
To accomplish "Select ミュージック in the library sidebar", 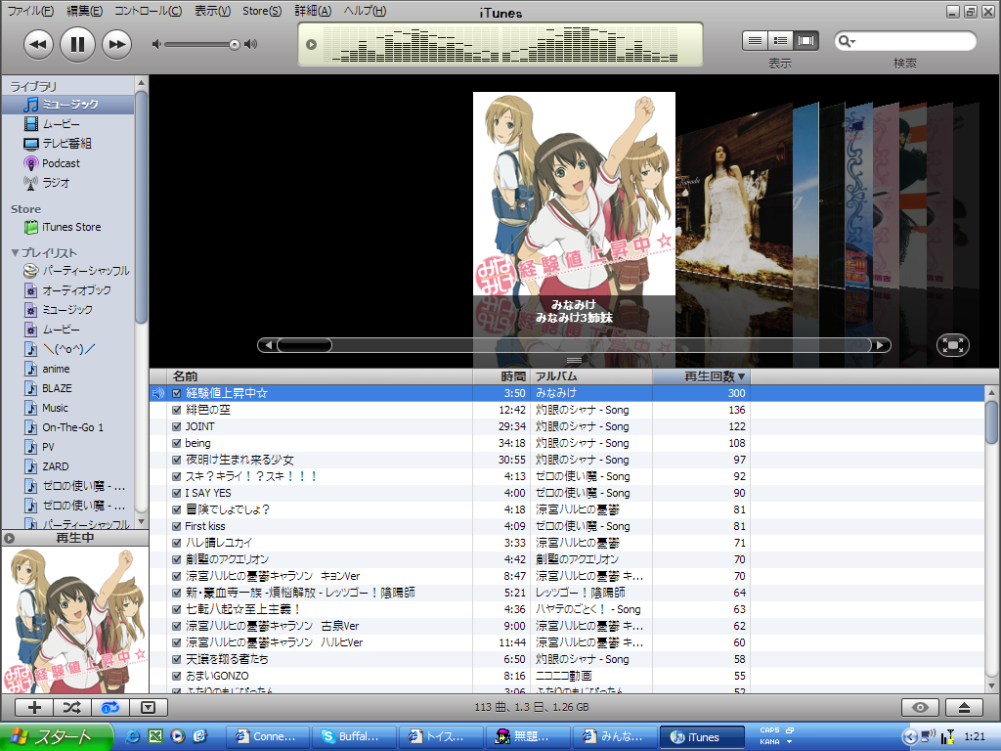I will (68, 104).
